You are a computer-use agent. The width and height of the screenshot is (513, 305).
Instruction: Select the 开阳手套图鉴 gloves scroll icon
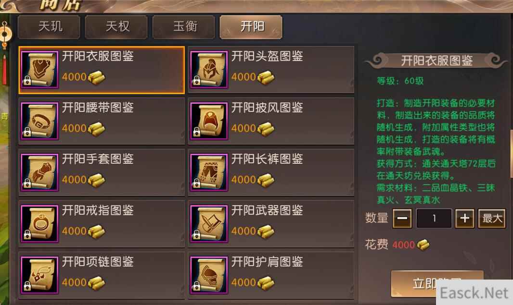(39, 172)
